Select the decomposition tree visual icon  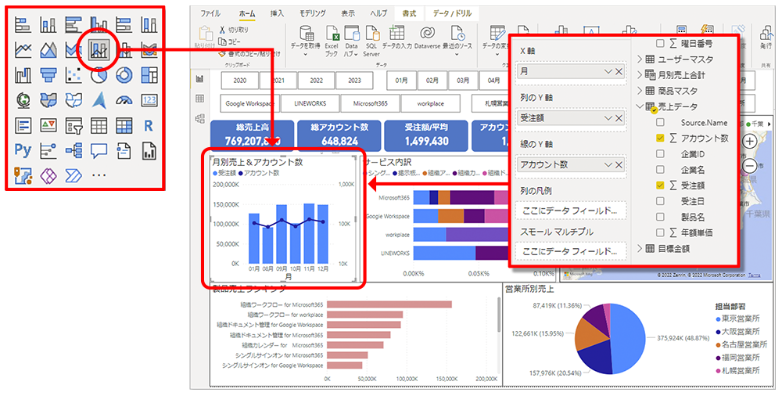74,150
